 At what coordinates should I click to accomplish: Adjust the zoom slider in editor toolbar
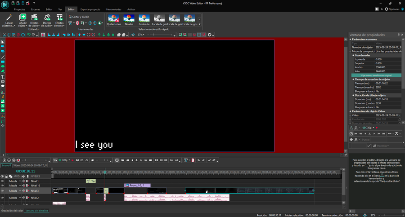point(160,35)
